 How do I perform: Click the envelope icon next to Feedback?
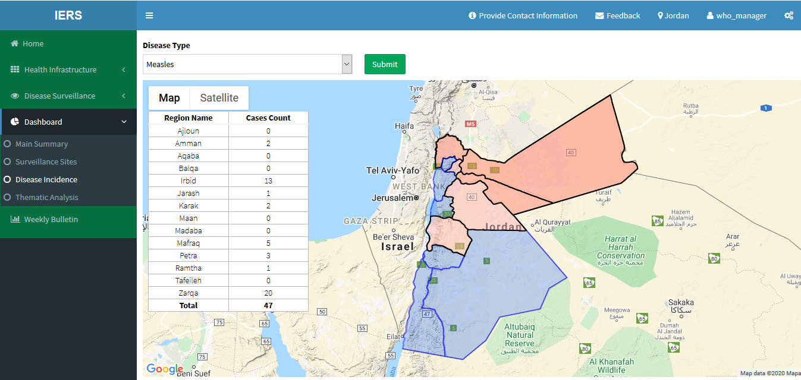599,16
